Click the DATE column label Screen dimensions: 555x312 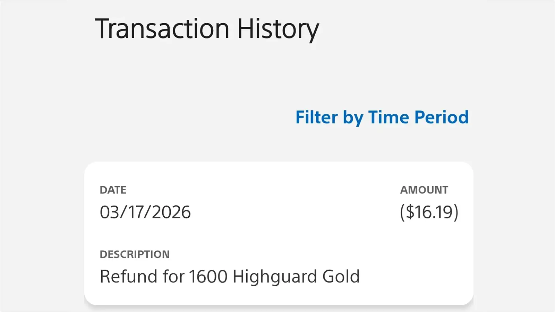(x=113, y=190)
